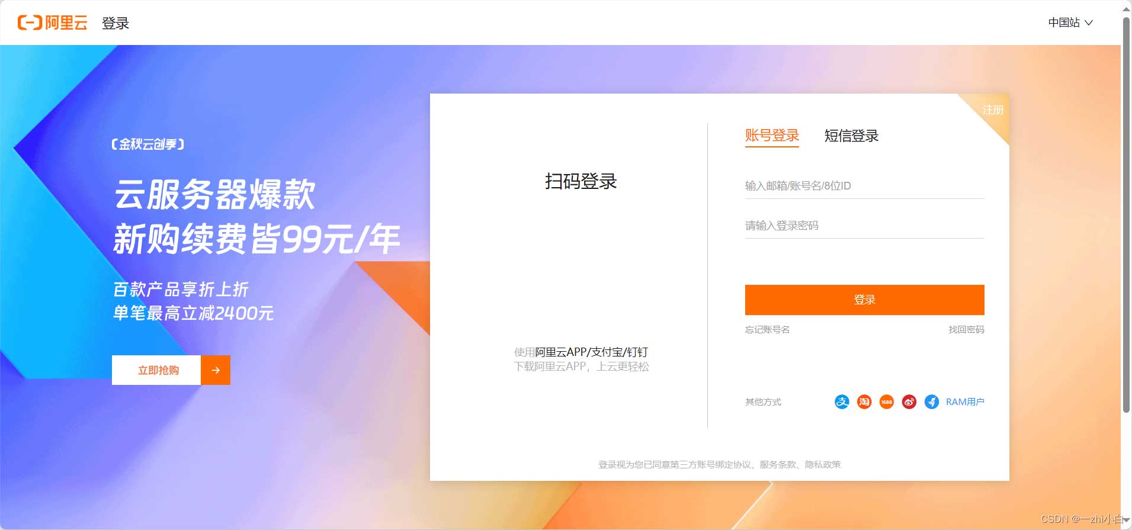Screen dimensions: 1132x530
Task: Switch to the 短信登录 tab
Action: pos(851,136)
